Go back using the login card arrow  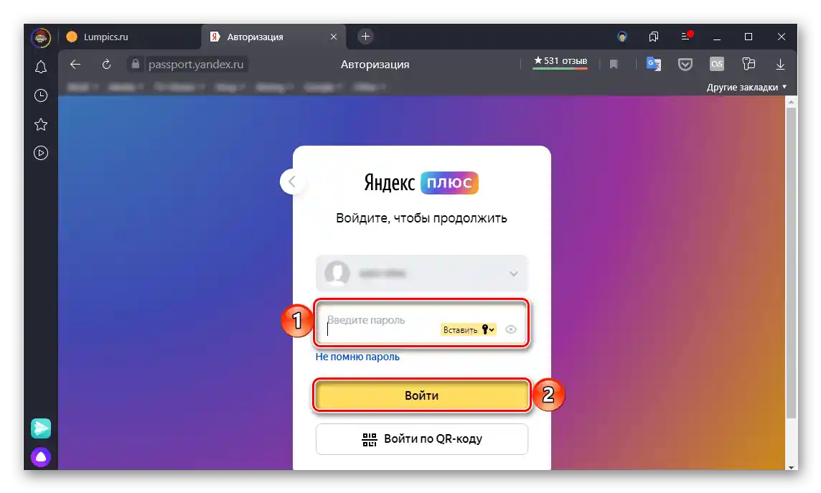[x=292, y=182]
